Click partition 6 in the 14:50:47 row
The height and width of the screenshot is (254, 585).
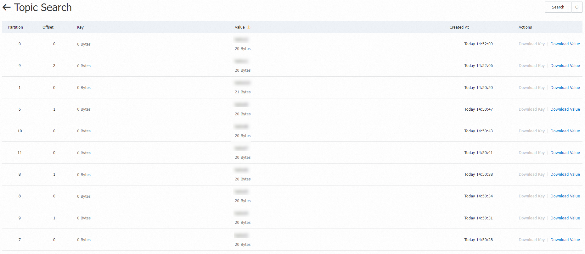point(20,109)
